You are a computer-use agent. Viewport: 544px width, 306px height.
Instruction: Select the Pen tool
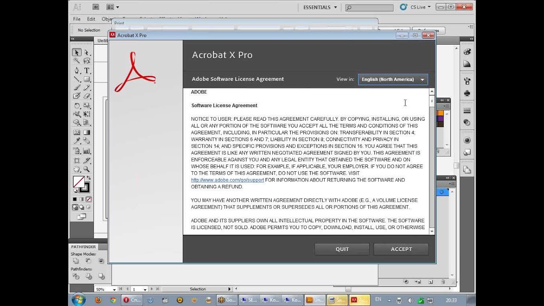(76, 70)
